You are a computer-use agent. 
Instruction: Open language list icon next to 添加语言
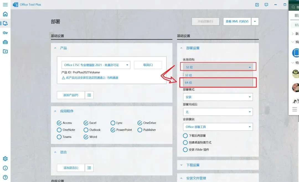(x=89, y=168)
